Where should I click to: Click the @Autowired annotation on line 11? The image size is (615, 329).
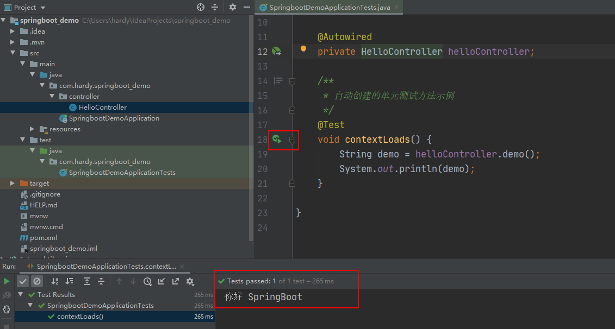coord(344,37)
